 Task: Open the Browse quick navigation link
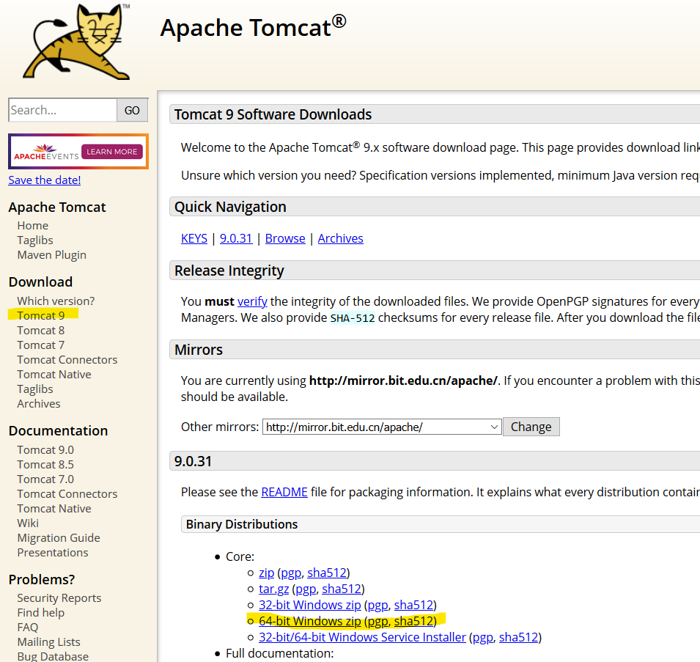click(285, 238)
